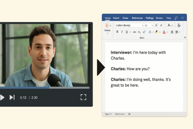Image resolution: width=193 pixels, height=129 pixels.
Task: Switch to the Insert tab
Action: [x=116, y=18]
